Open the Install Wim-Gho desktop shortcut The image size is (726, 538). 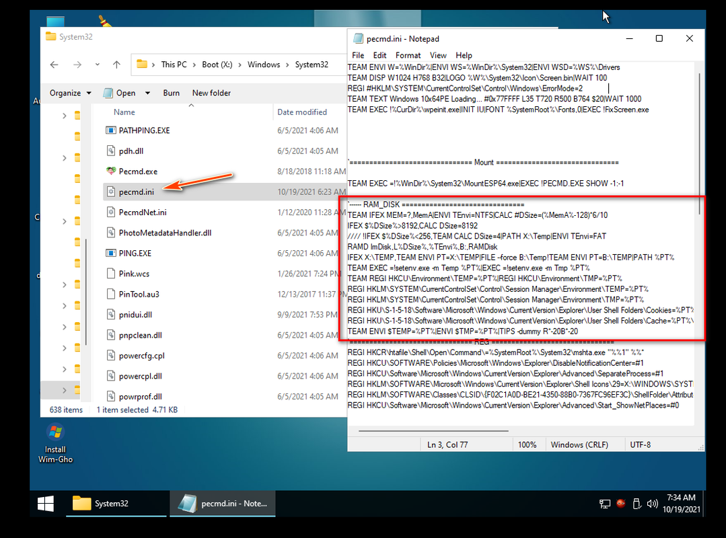pos(55,444)
